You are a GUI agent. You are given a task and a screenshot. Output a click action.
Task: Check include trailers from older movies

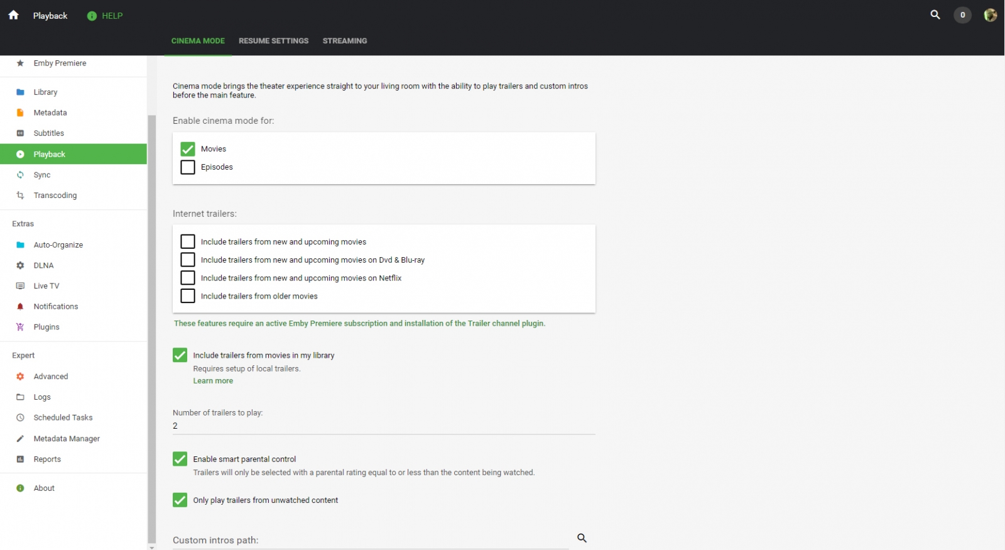pyautogui.click(x=187, y=296)
